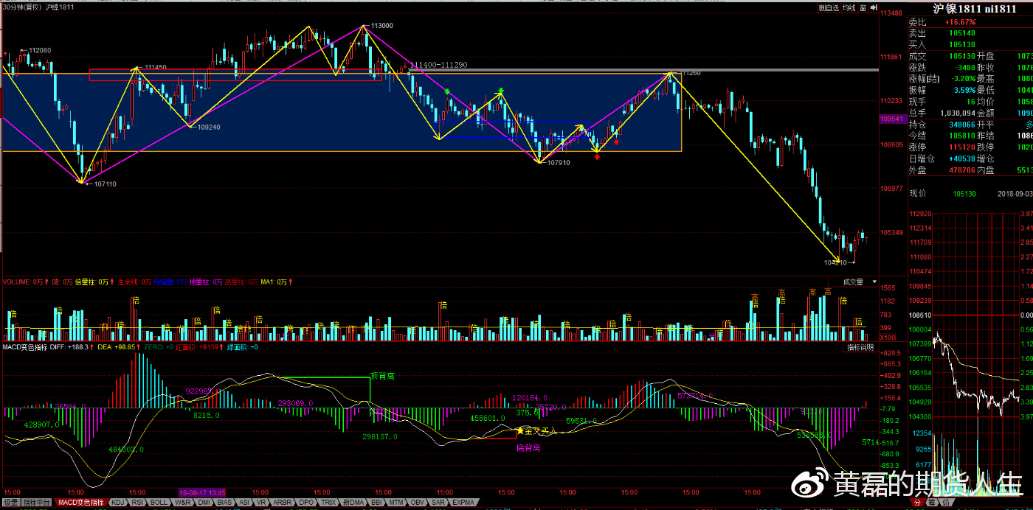Switch to the BOLL indicator tab
This screenshot has width=1033, height=510.
pos(159,502)
